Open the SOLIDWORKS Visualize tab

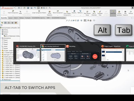(58, 18)
